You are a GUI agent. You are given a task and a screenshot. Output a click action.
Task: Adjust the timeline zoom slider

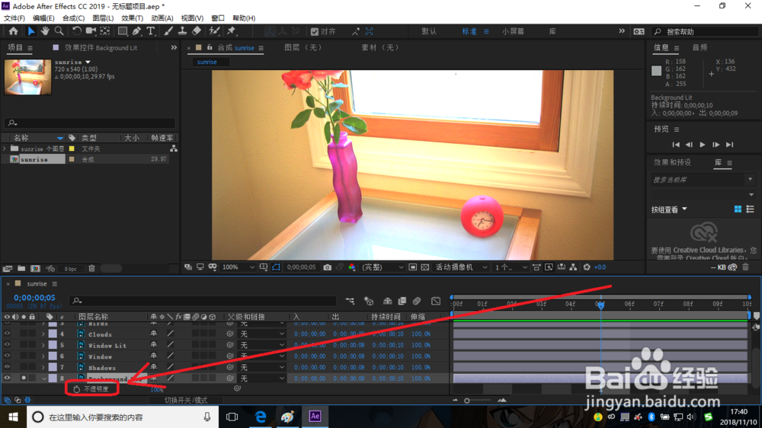pos(467,401)
